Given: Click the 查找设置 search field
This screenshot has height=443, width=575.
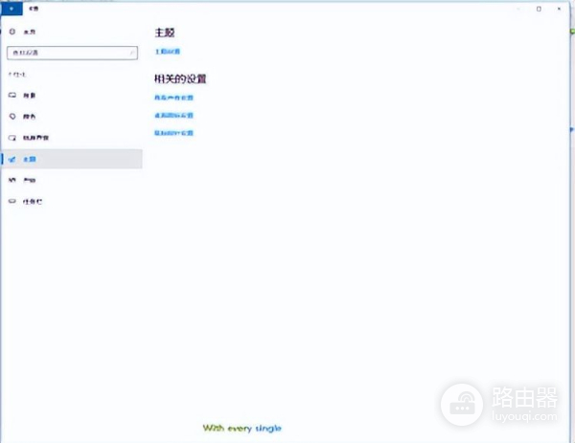Looking at the screenshot, I should [x=72, y=53].
